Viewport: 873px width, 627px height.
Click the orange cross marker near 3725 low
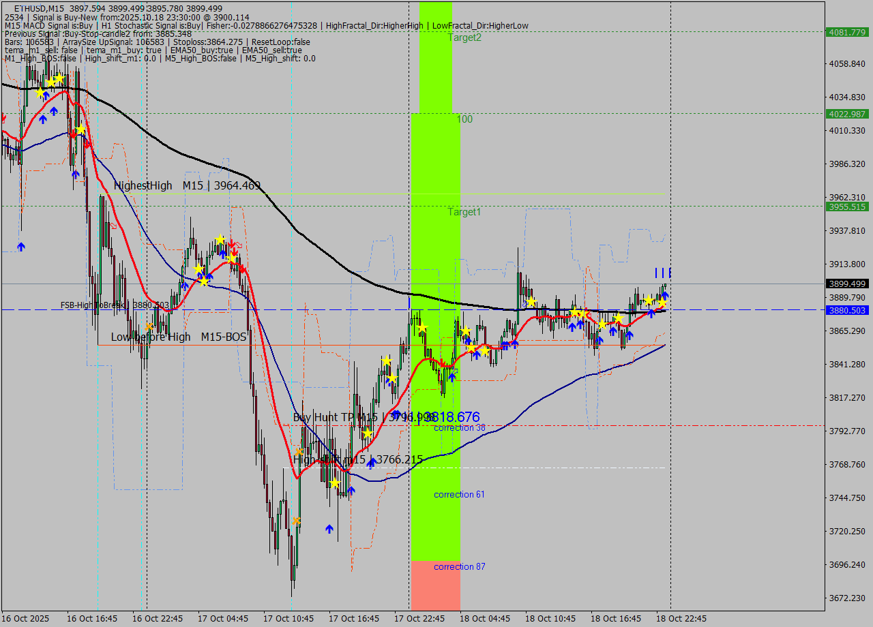[x=296, y=521]
